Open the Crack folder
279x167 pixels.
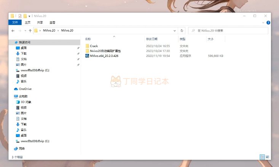[x=94, y=46]
